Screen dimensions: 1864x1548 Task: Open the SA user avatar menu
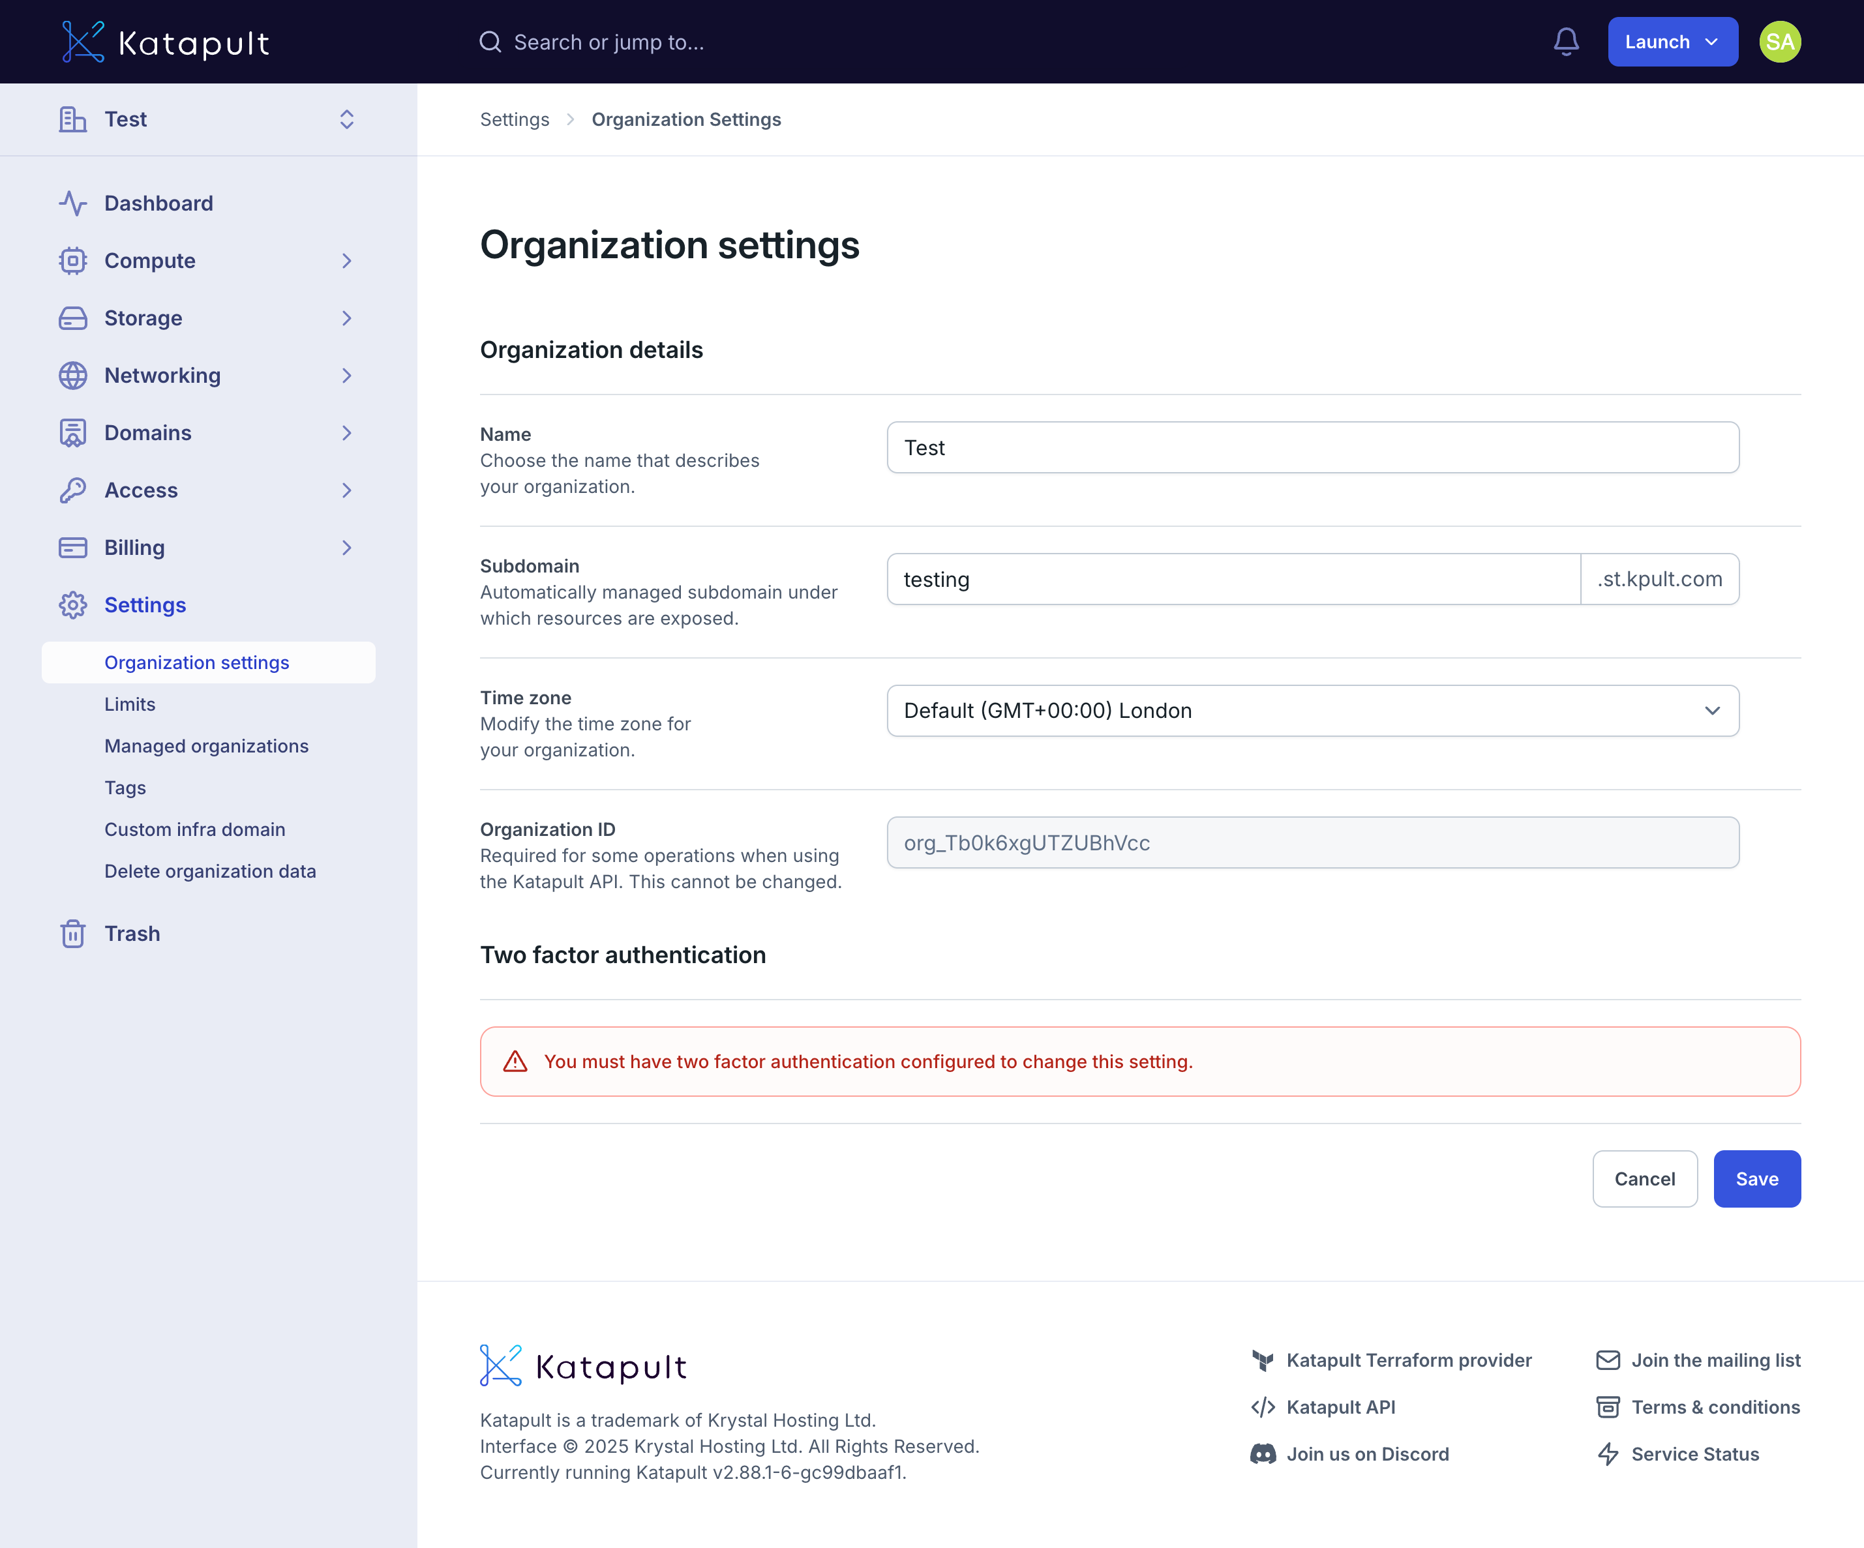tap(1780, 42)
